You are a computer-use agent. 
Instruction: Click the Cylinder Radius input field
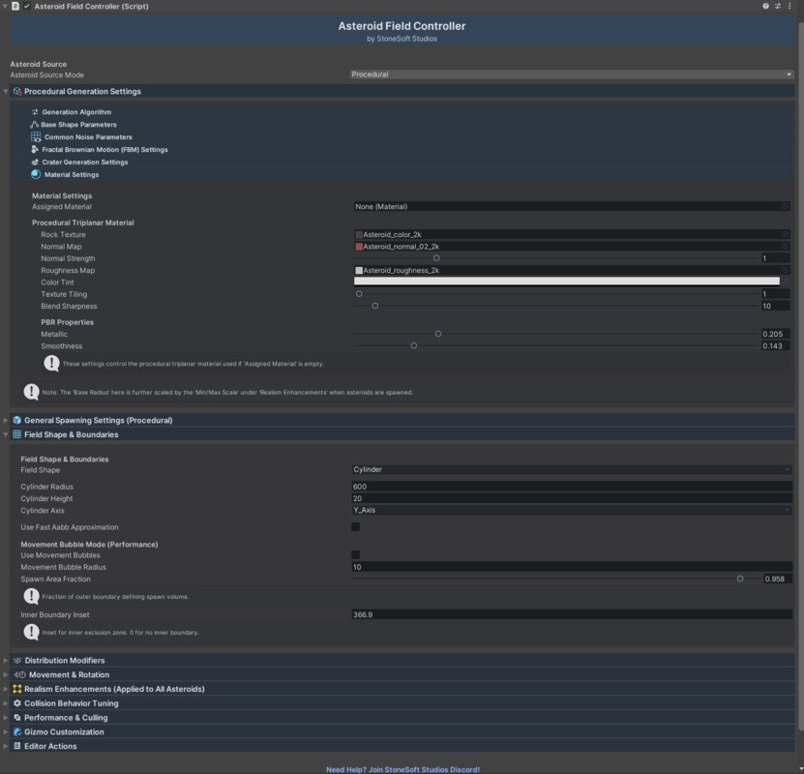pyautogui.click(x=572, y=487)
